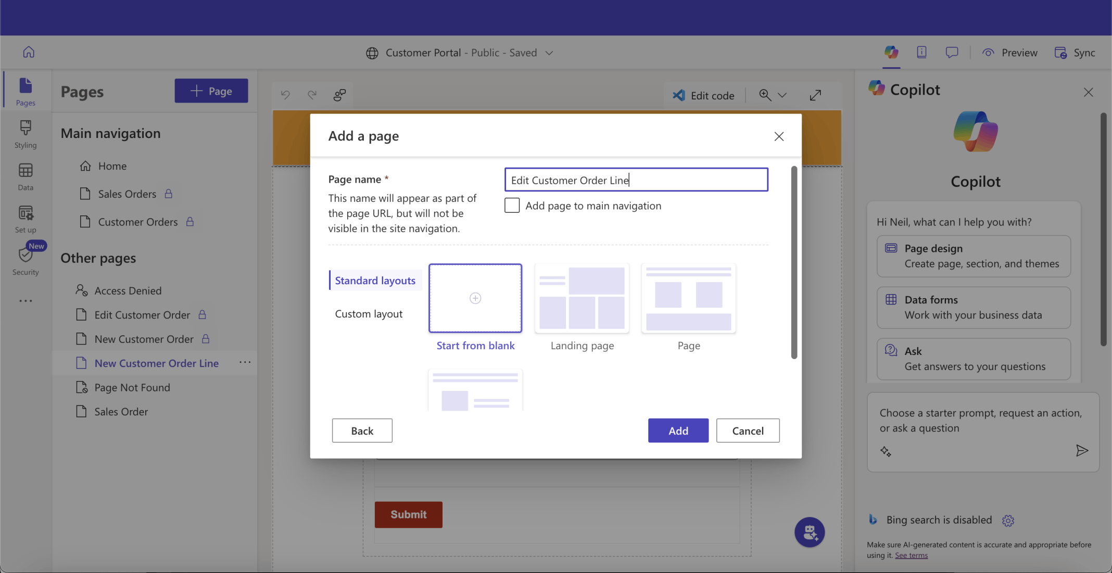The image size is (1112, 573).
Task: Open the See terms link
Action: coord(911,555)
